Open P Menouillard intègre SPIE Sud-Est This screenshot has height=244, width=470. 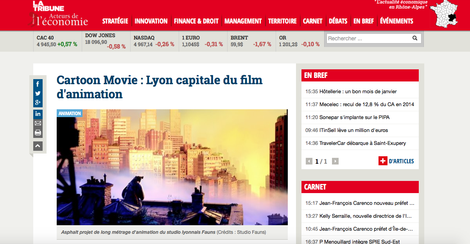click(360, 241)
